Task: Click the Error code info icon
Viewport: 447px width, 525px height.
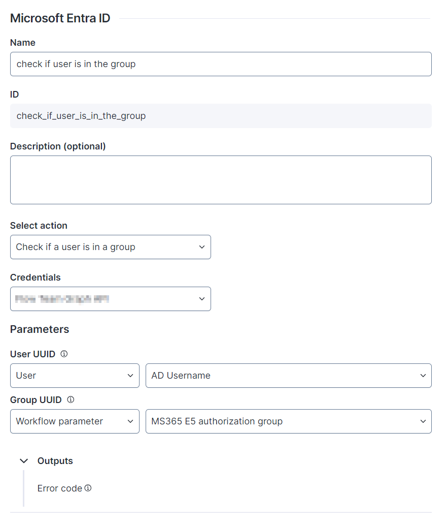Action: click(88, 488)
